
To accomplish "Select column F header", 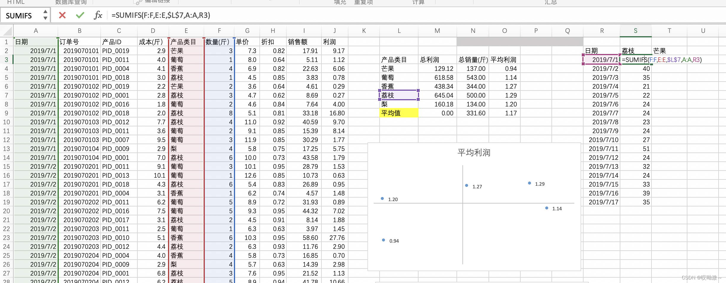I will (x=219, y=31).
